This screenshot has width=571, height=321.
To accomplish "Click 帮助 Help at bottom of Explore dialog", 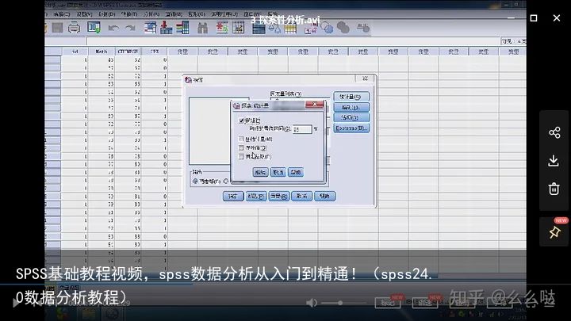I will point(324,197).
